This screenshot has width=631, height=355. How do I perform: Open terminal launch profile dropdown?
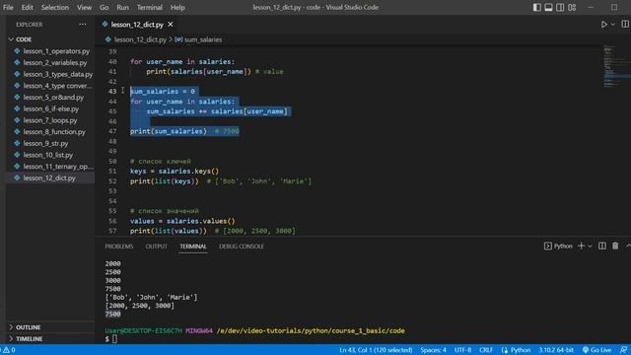[x=590, y=246]
